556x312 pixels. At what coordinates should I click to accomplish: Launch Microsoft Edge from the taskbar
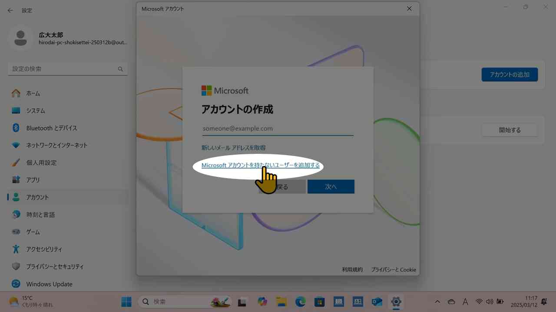(x=301, y=302)
